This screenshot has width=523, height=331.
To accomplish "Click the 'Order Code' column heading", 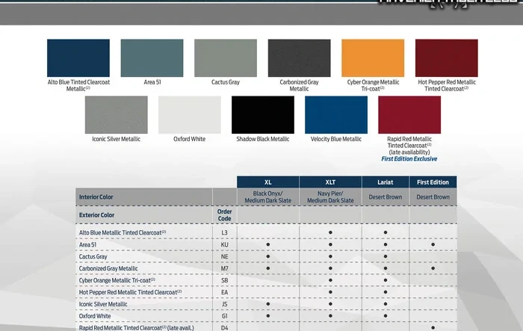I will (x=224, y=215).
